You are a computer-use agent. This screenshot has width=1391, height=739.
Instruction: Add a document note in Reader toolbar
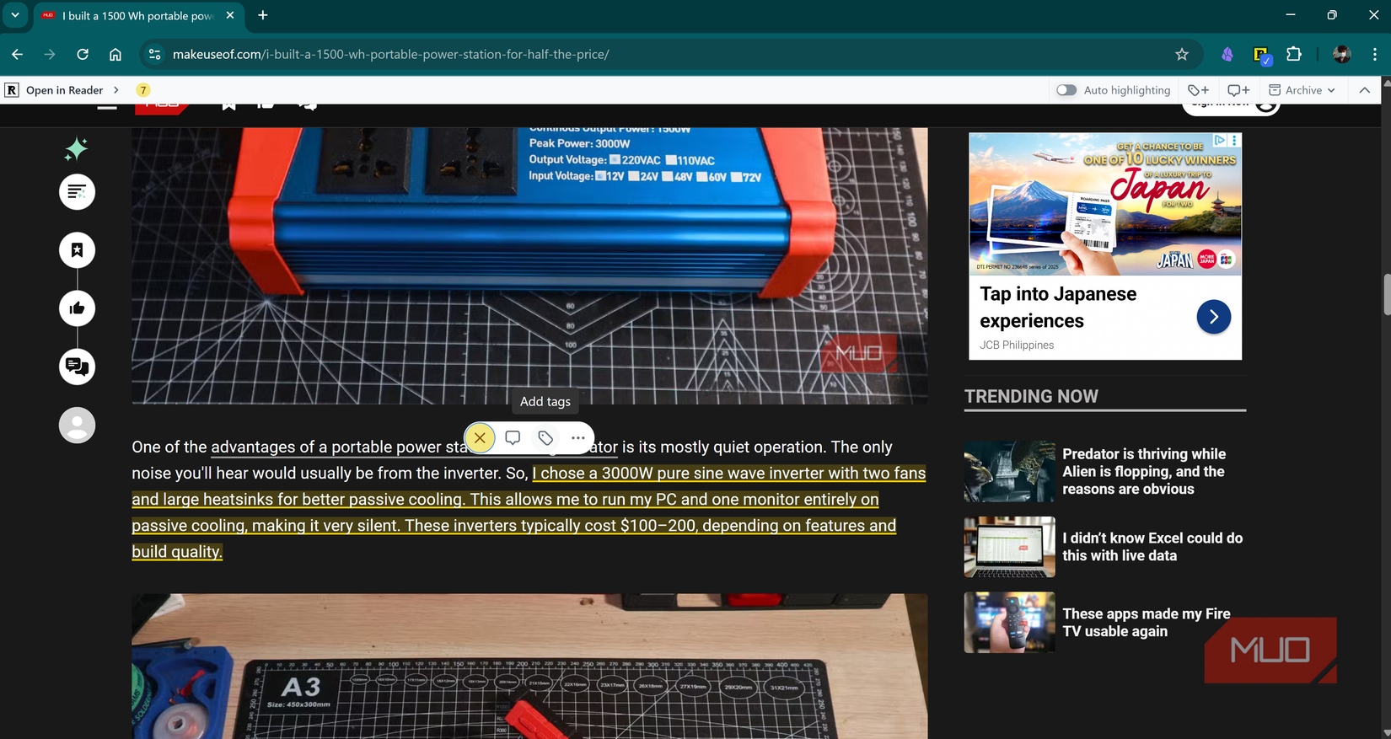(1238, 90)
